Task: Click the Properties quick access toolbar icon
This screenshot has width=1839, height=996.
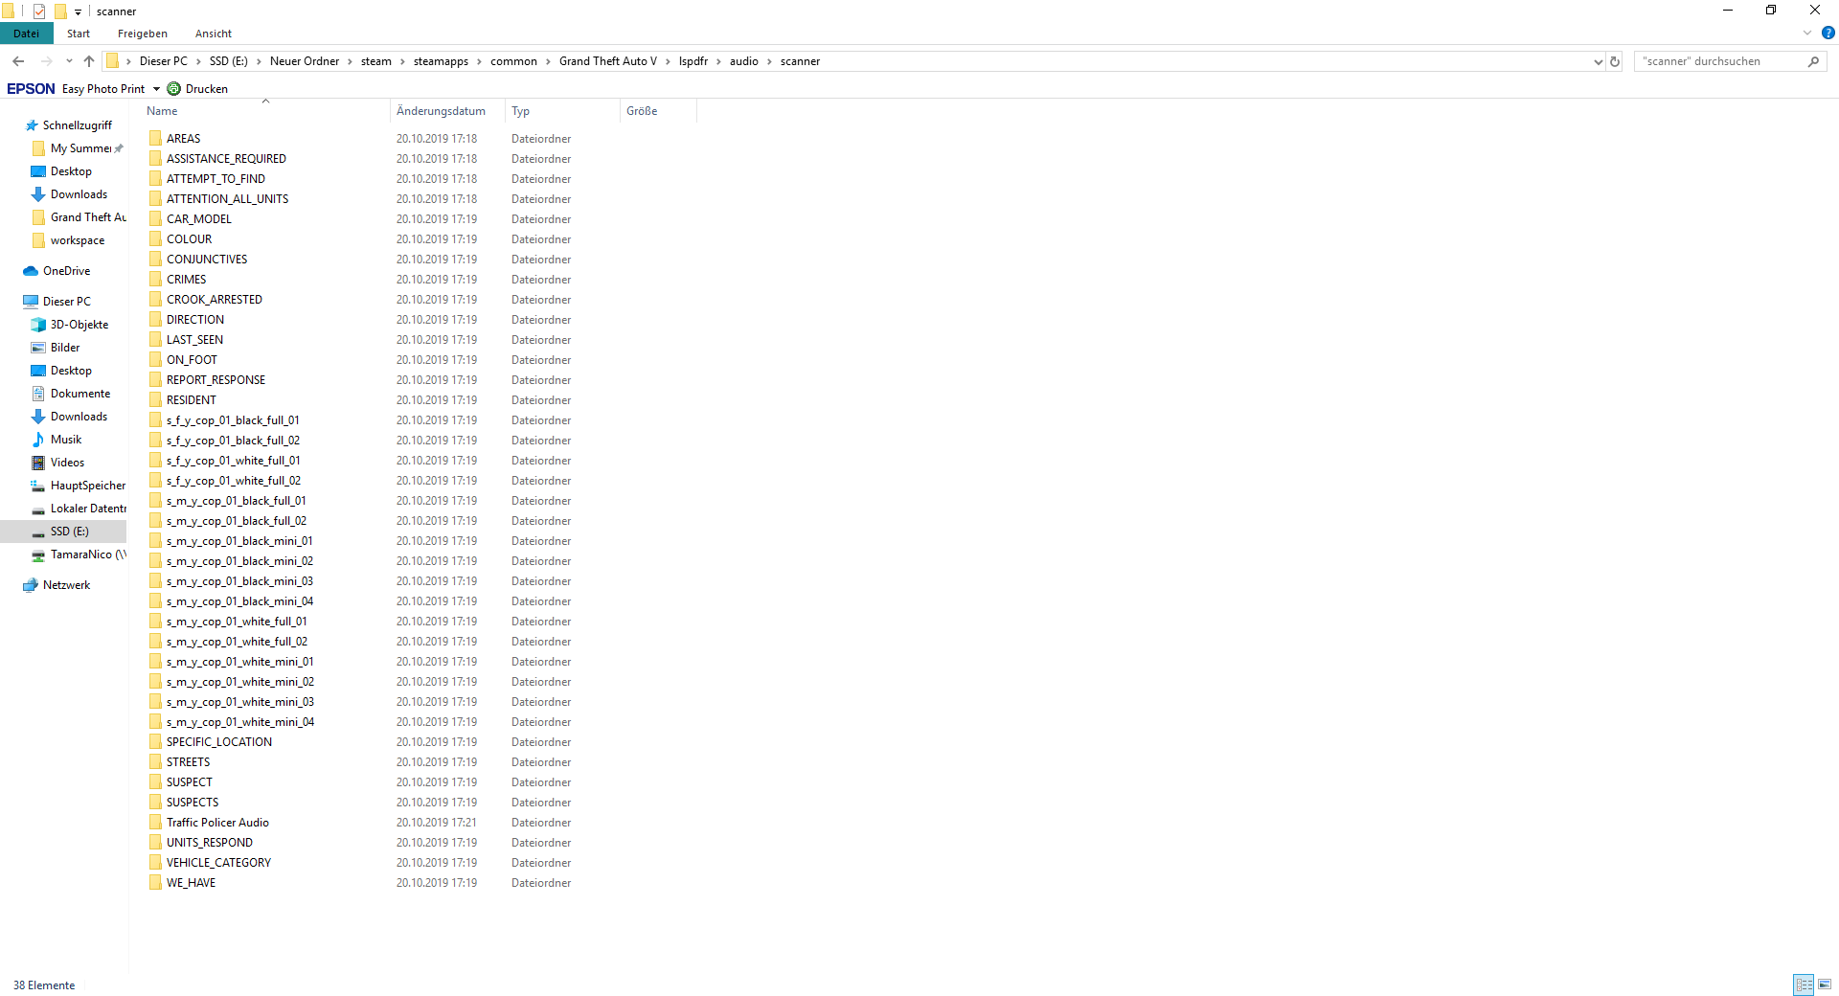Action: 39,11
